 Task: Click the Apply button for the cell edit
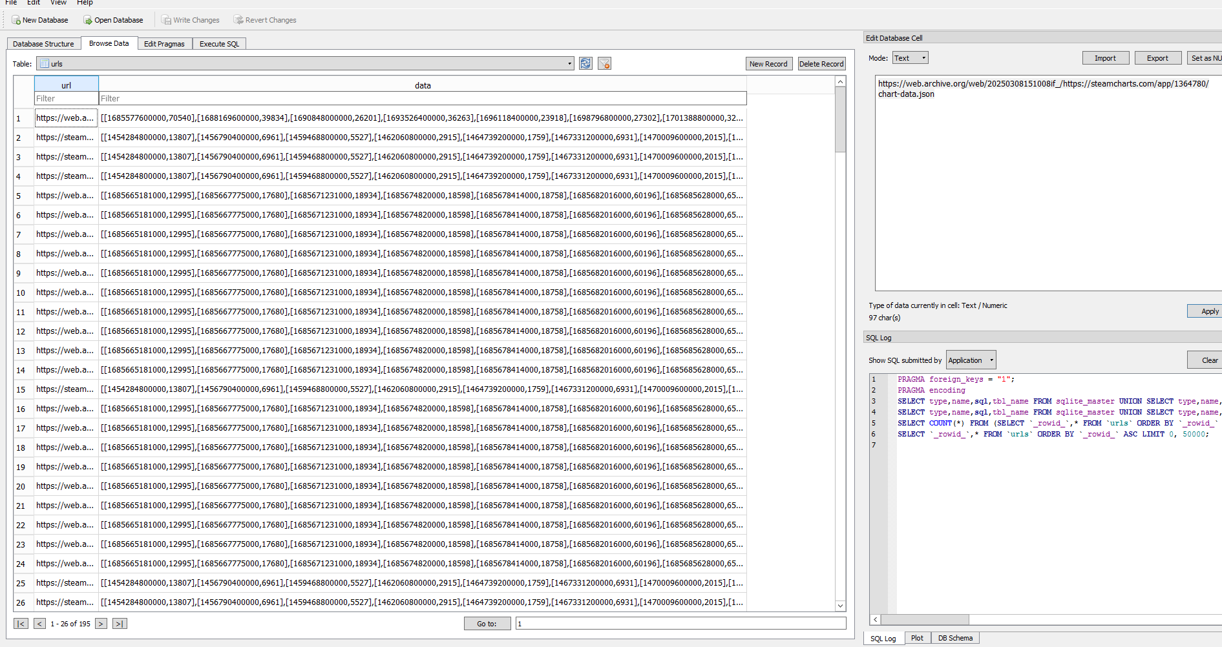coord(1206,311)
